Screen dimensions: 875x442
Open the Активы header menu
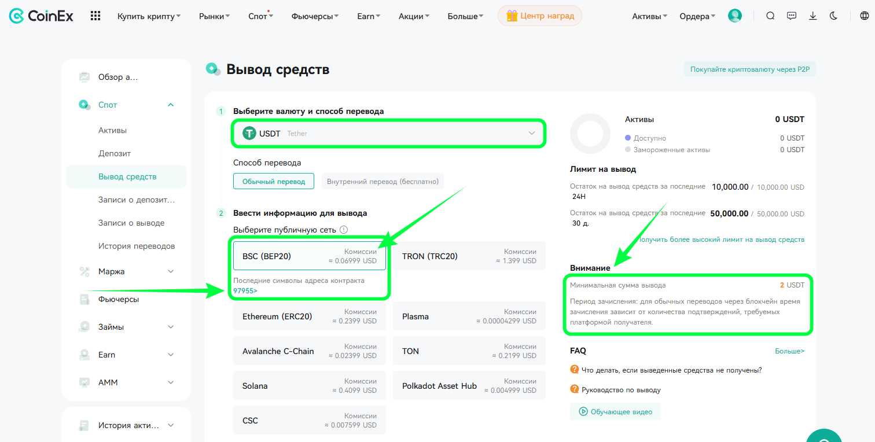pos(650,16)
